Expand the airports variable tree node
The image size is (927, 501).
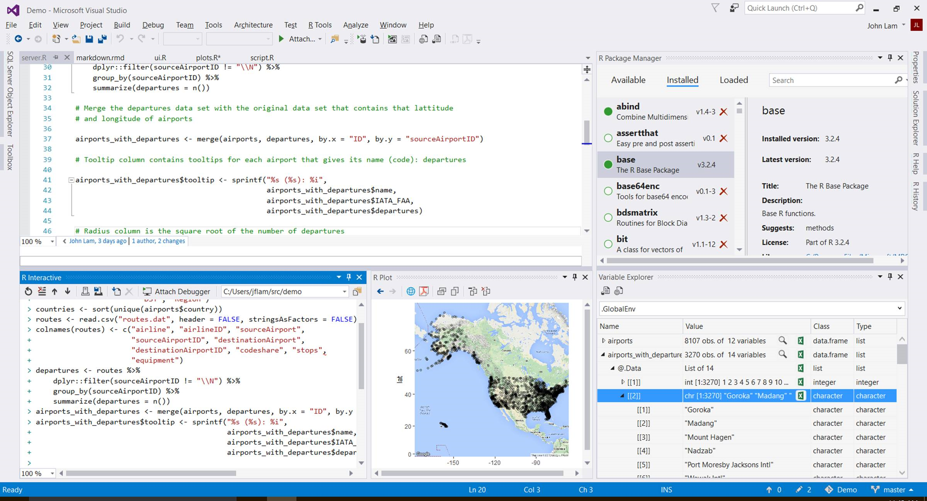(603, 341)
